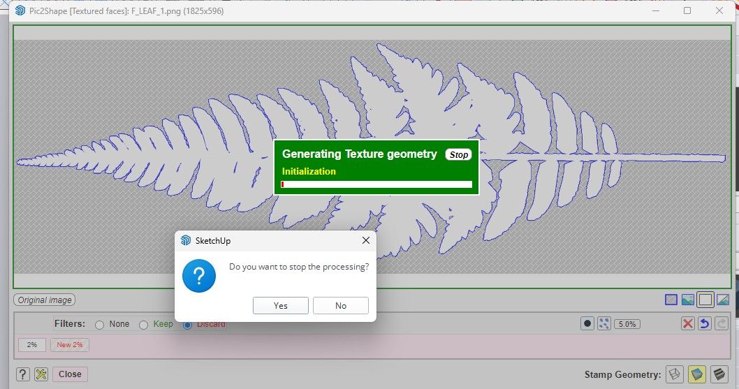Open the settings tools icon beside Close

pyautogui.click(x=41, y=374)
